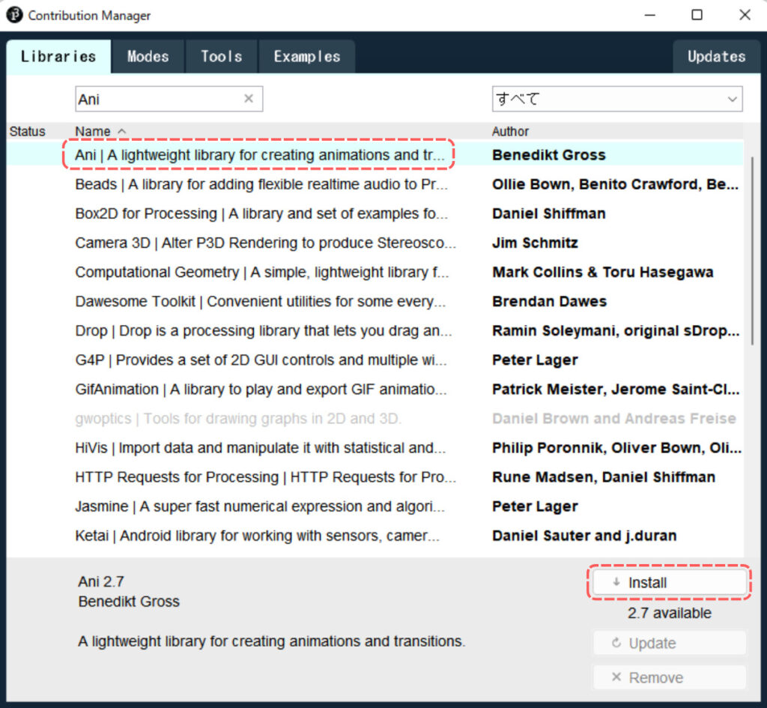Select the Jasmine numerical expression library
Screen dimensions: 767x708
pos(375,506)
